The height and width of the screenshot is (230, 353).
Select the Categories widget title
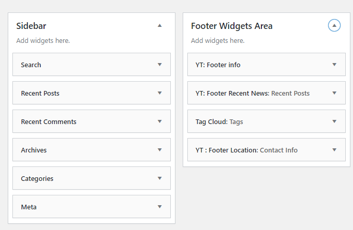click(x=37, y=178)
